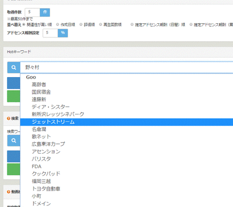This screenshot has height=207, width=233.
Task: Choose クックパッド from the keyword list
Action: [x=127, y=174]
